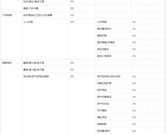Select the 假发及配件 subcategory
Viewport: 166px width, 134px height.
coord(103,49)
